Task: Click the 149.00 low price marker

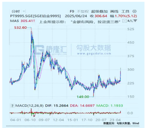Action: click(x=83, y=97)
